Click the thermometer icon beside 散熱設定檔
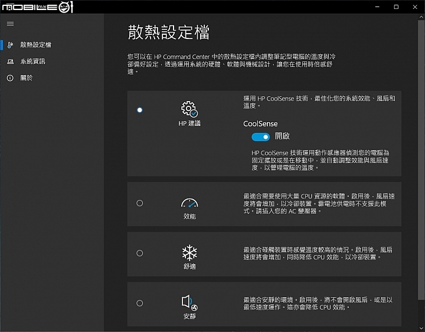 tap(10, 45)
